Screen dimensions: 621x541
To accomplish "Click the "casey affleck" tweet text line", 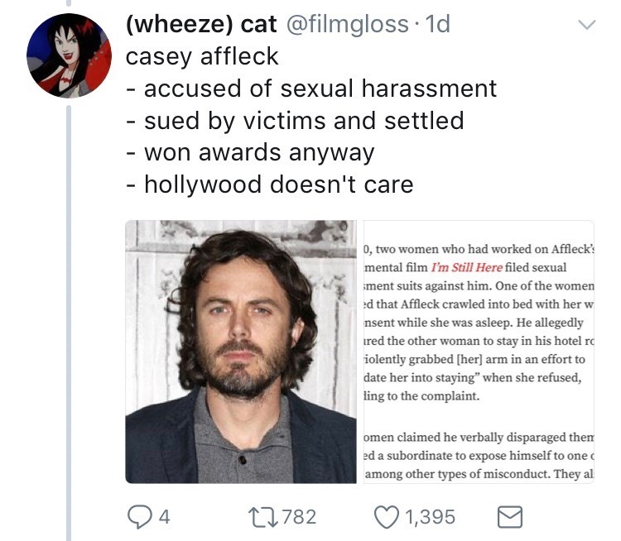I will point(202,56).
